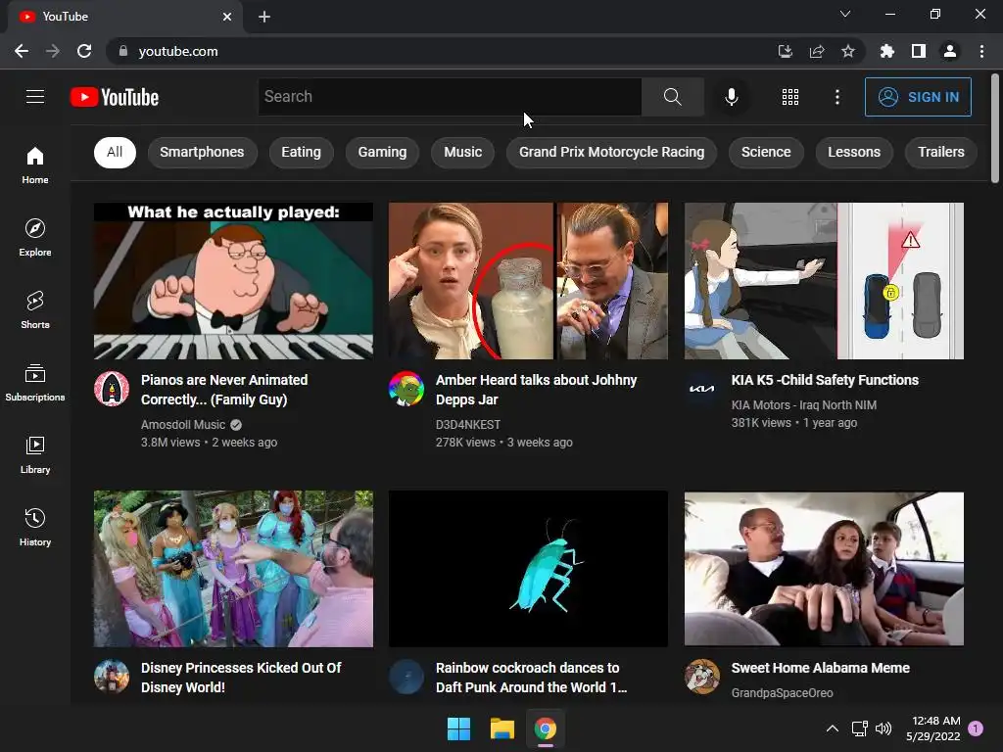
Task: Select the Eating filter chip
Action: [x=302, y=152]
